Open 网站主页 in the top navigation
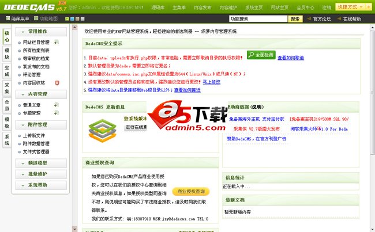The height and width of the screenshot is (232, 375). click(x=280, y=7)
